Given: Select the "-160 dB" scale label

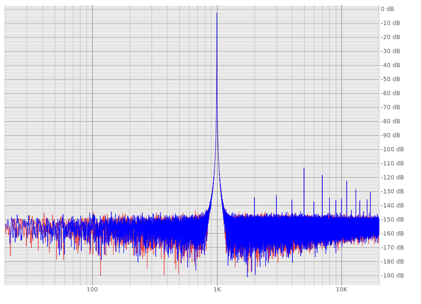Looking at the screenshot, I should click(x=392, y=234).
